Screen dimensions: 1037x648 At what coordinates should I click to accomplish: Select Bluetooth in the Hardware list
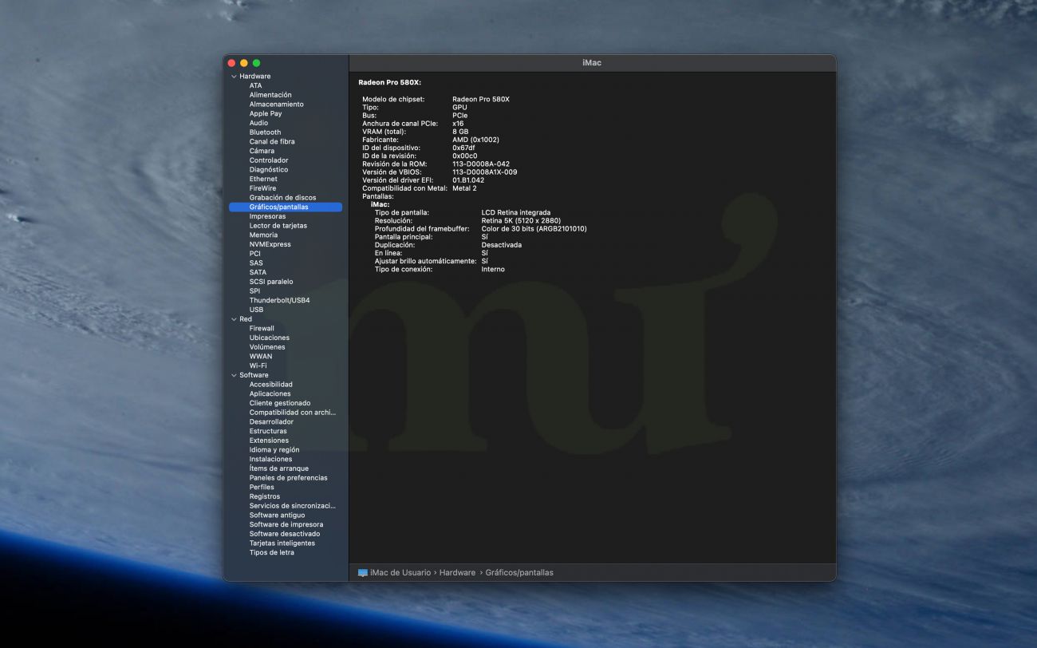265,132
